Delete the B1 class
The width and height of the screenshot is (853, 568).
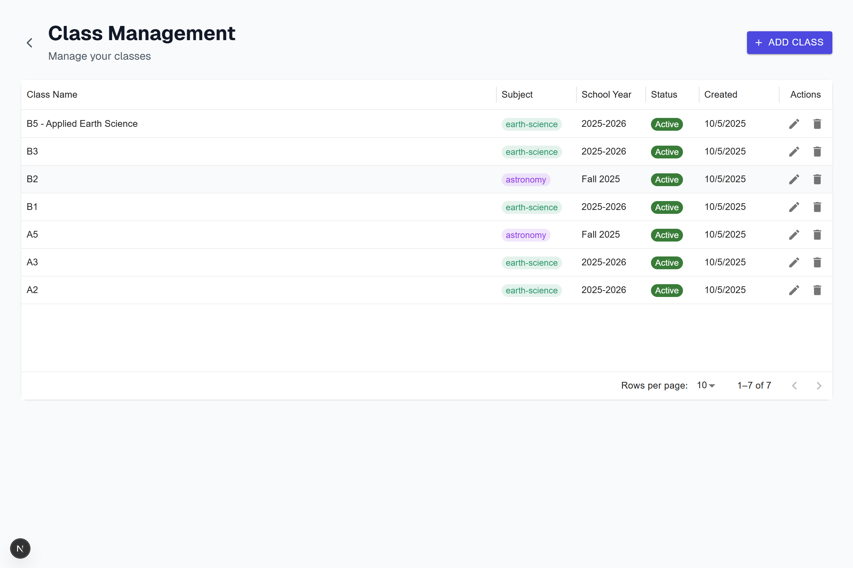(817, 207)
